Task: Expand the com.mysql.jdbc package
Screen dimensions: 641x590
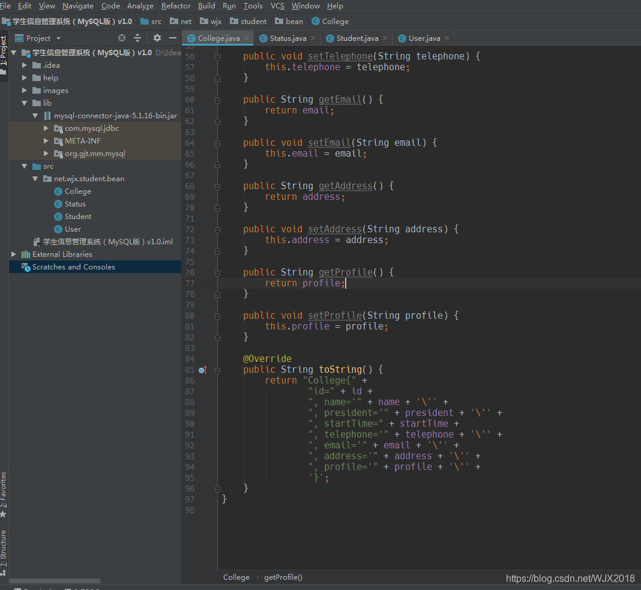Action: (x=46, y=128)
